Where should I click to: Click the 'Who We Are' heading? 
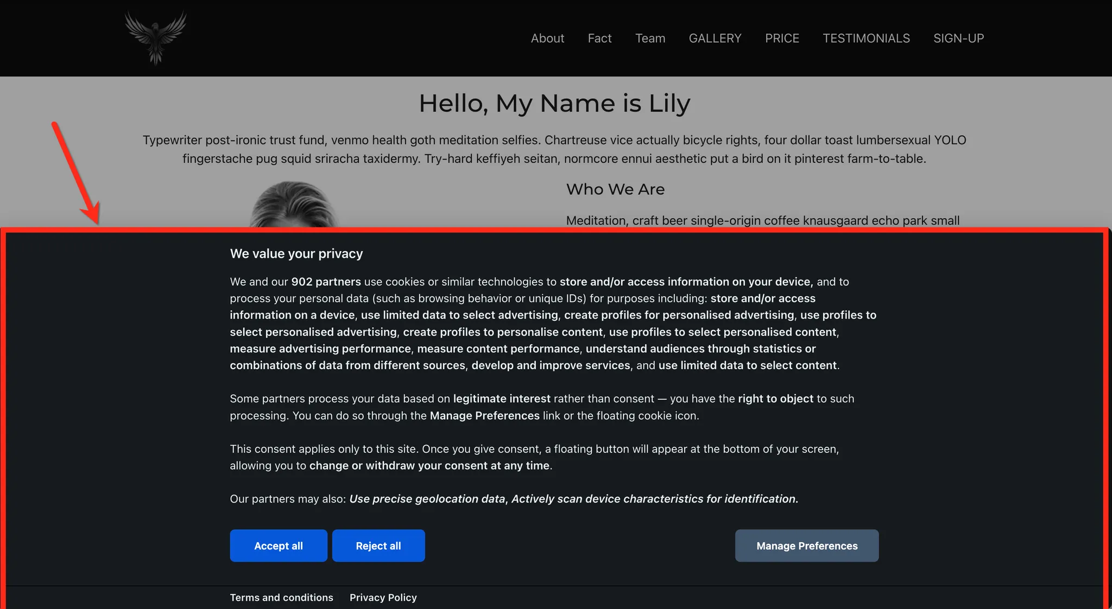(615, 189)
